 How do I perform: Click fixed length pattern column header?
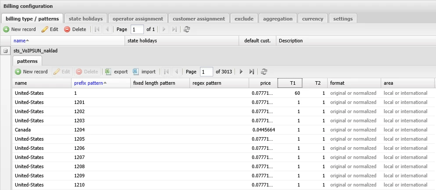[x=160, y=83]
